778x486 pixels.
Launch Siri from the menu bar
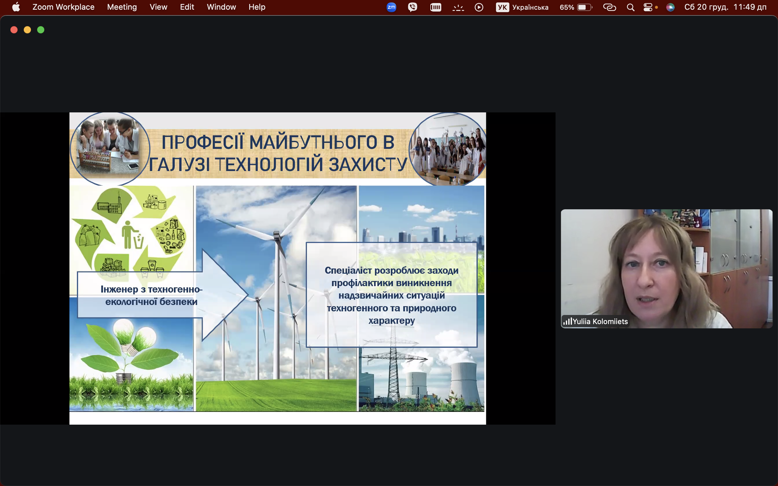point(670,7)
